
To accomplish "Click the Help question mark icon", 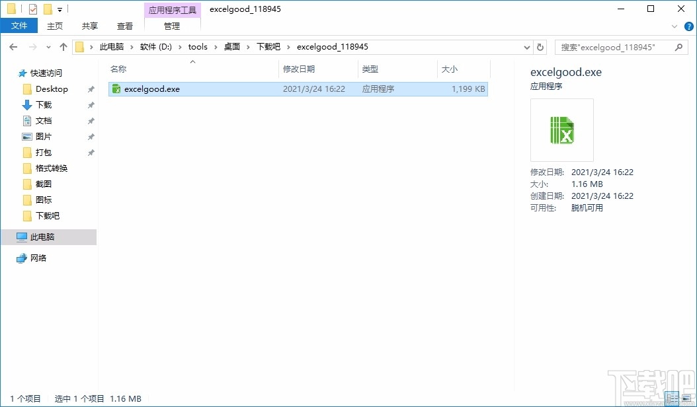I will (689, 26).
